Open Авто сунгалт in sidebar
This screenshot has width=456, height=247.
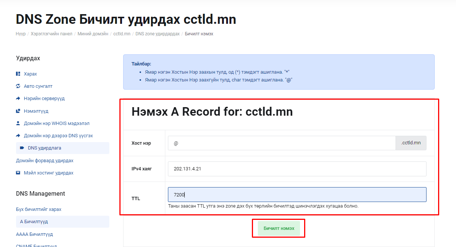[38, 86]
